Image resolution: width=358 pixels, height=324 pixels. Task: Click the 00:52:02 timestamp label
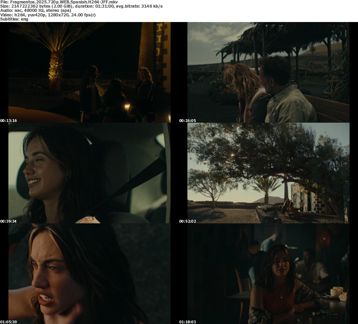(x=187, y=221)
